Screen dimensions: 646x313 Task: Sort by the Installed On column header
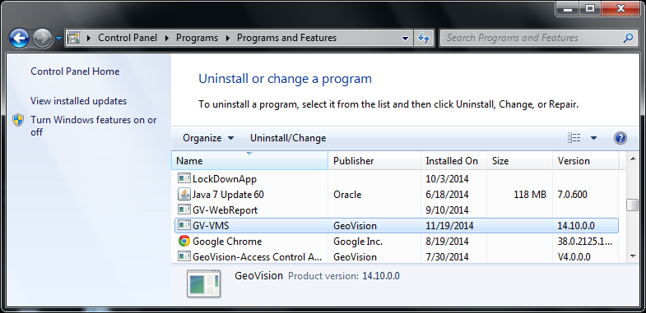(453, 161)
